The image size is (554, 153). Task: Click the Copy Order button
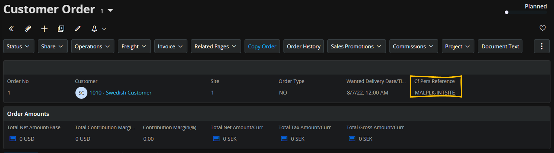(x=262, y=46)
